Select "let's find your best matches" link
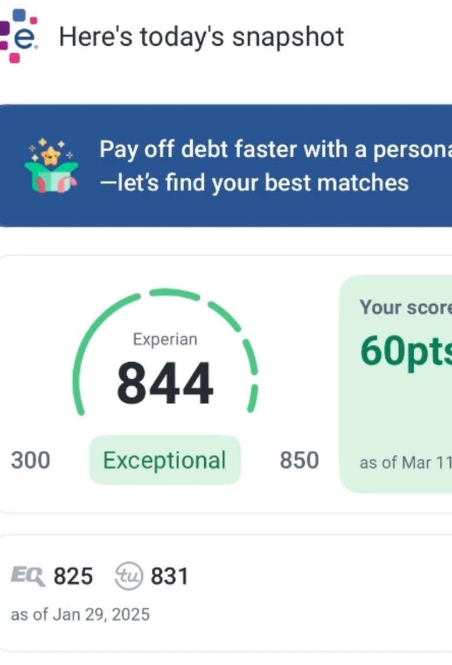Screen dimensions: 452x665 (254, 183)
